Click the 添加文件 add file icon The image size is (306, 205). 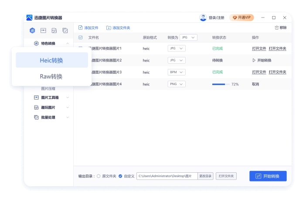(x=80, y=28)
